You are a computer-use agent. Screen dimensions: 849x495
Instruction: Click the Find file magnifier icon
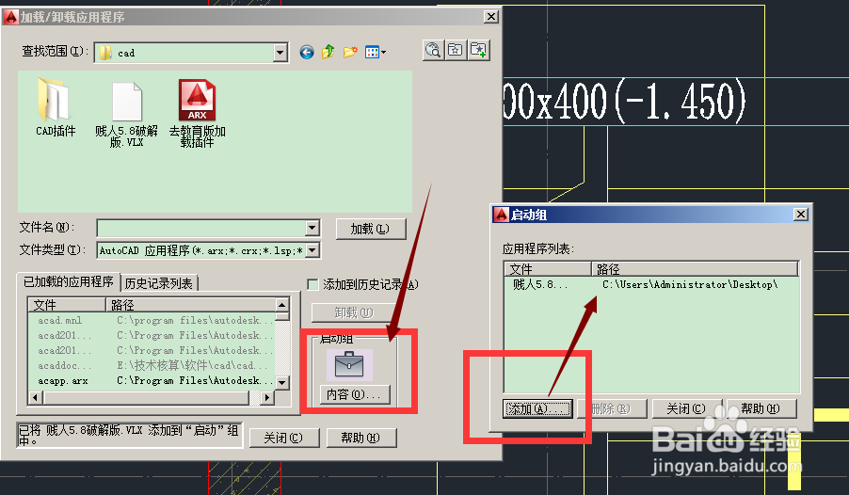point(433,51)
